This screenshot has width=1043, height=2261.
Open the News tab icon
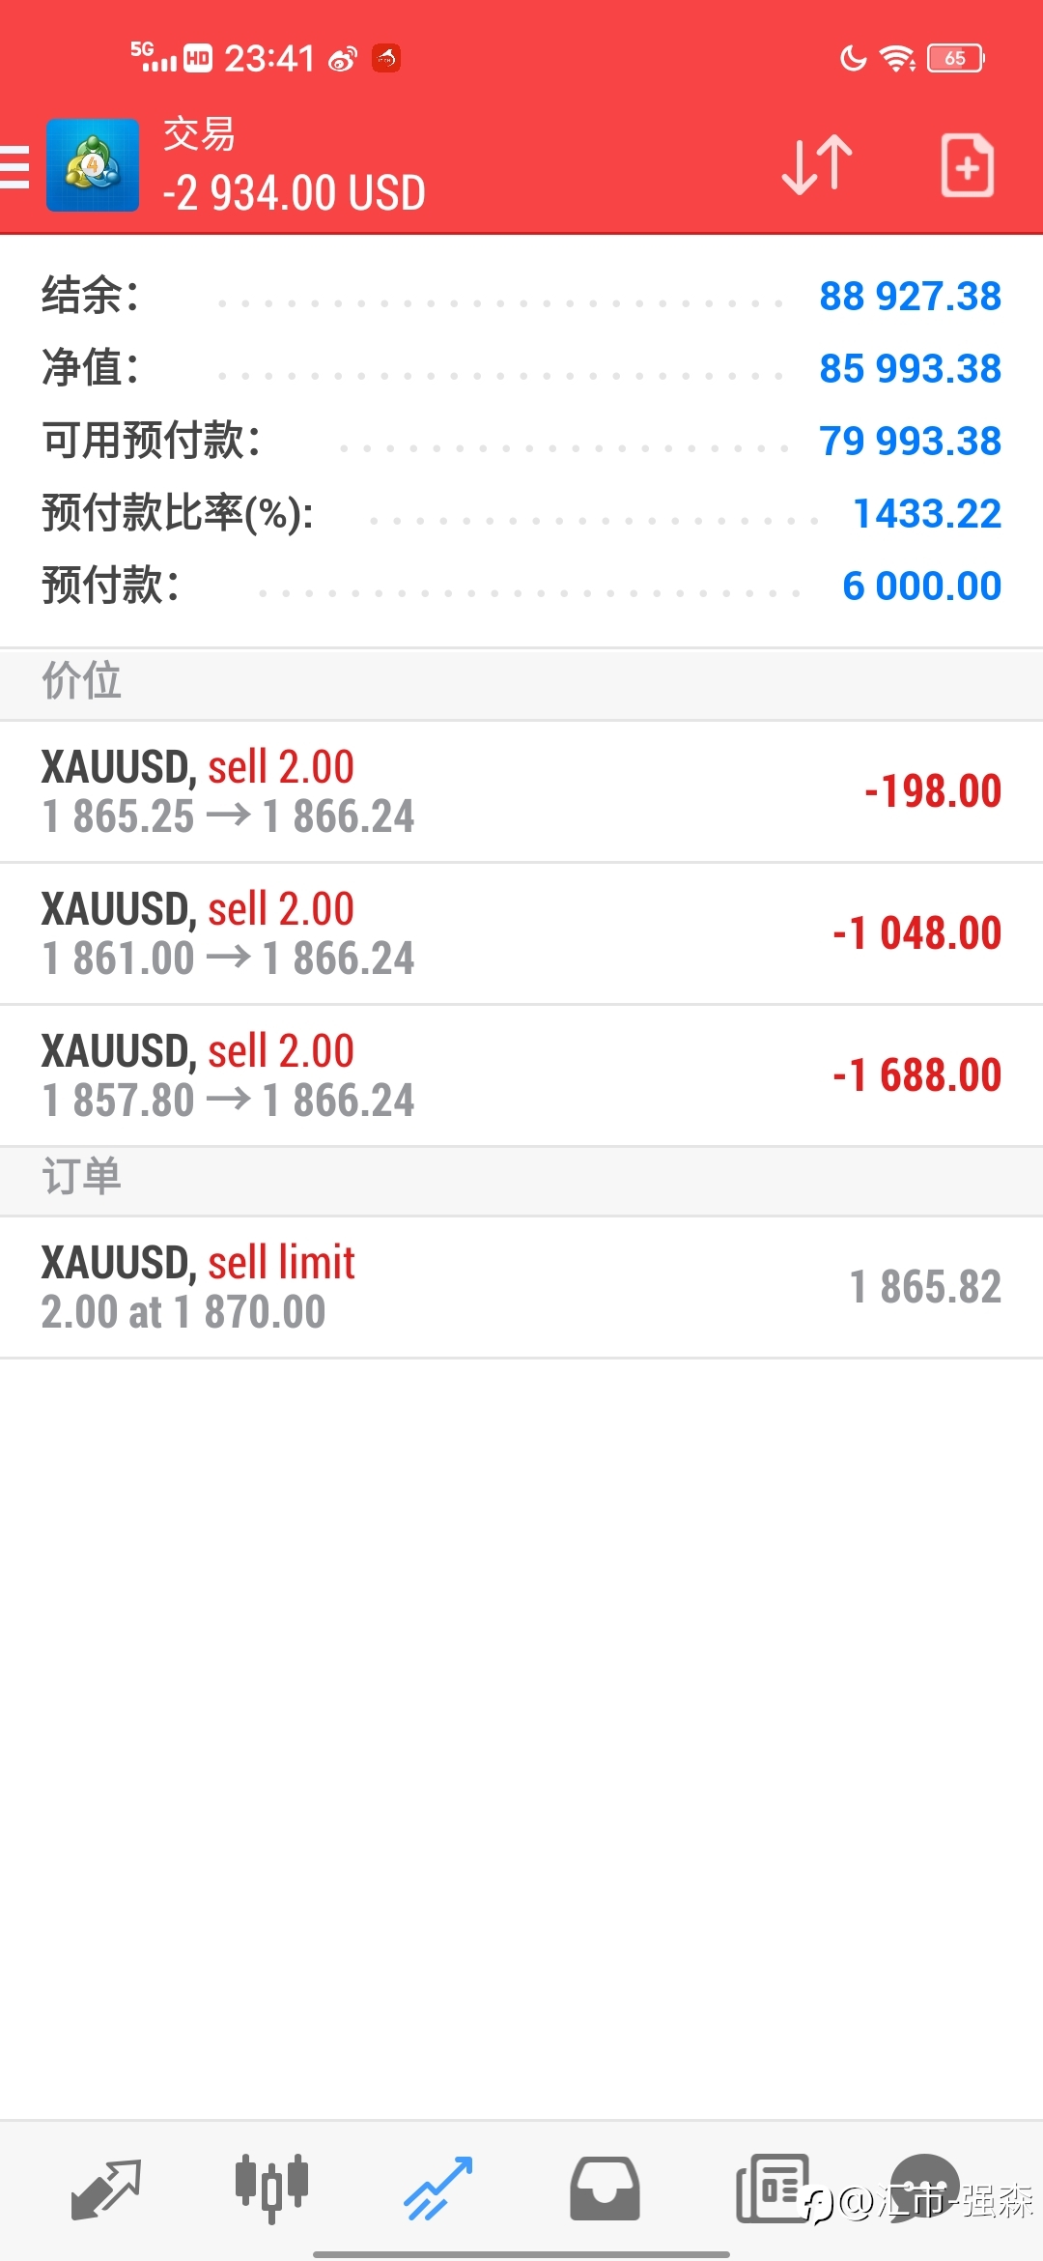point(772,2189)
